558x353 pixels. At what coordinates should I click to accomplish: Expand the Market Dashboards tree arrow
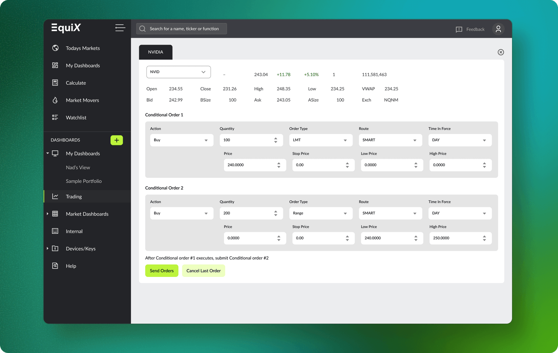click(x=47, y=213)
